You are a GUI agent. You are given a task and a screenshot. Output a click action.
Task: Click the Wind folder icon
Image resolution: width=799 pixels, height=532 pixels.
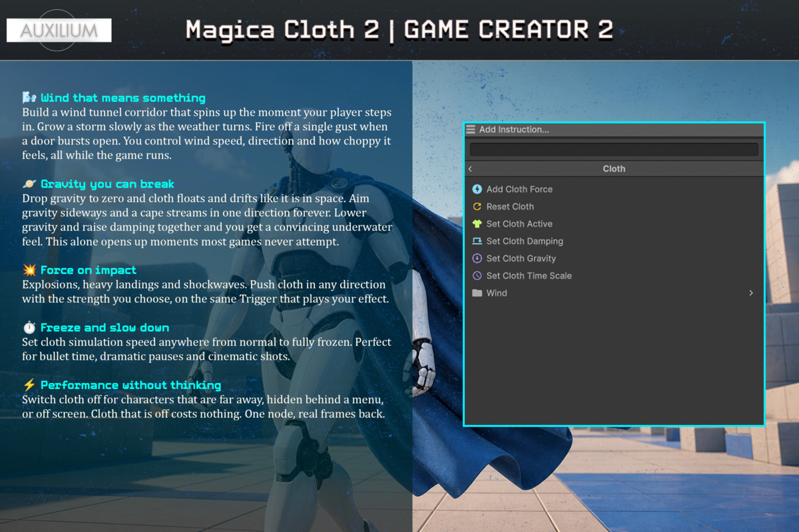pyautogui.click(x=477, y=293)
